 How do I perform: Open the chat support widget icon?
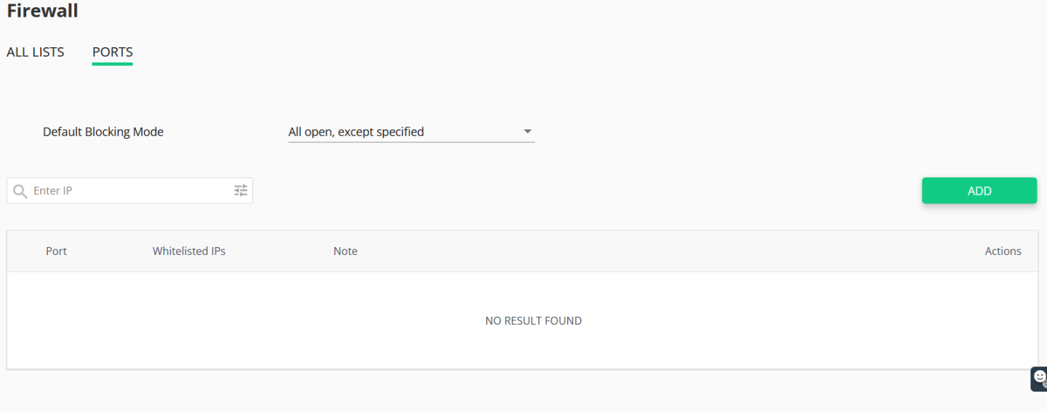click(x=1039, y=379)
